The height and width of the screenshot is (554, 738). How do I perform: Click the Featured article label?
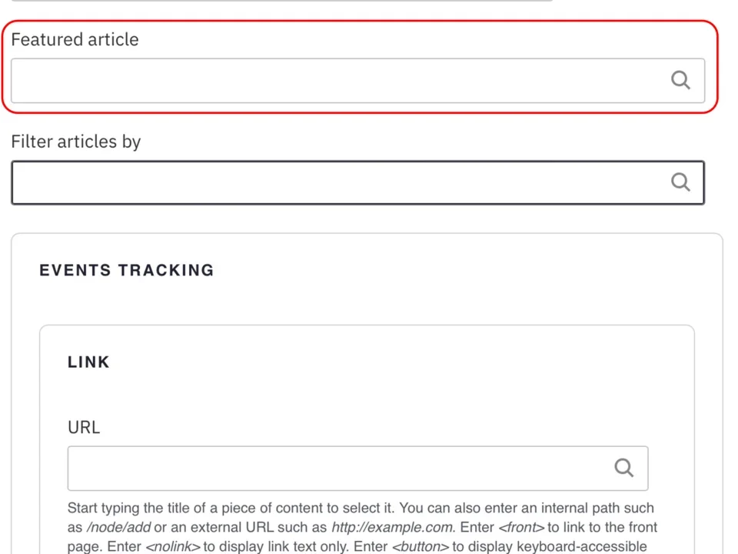click(75, 39)
